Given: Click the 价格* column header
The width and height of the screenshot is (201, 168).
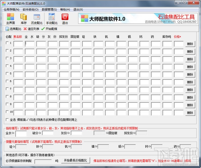Looking at the screenshot, I should (178, 37).
